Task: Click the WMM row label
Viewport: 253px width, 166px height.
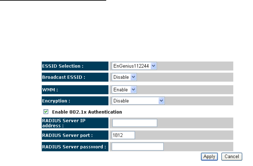Action: tap(50, 90)
